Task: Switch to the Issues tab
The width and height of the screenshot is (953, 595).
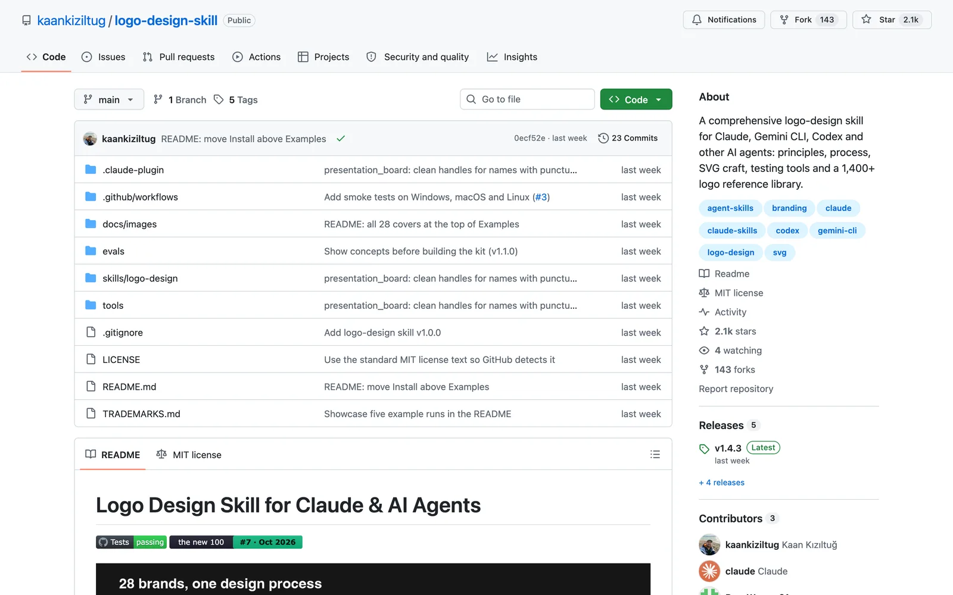Action: point(104,57)
